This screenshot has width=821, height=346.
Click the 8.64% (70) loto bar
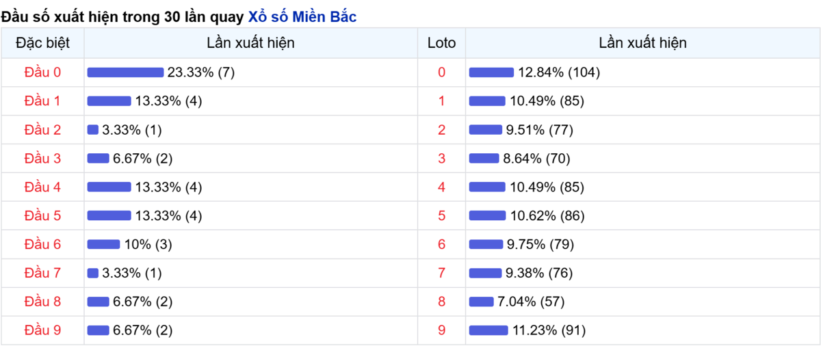point(484,159)
